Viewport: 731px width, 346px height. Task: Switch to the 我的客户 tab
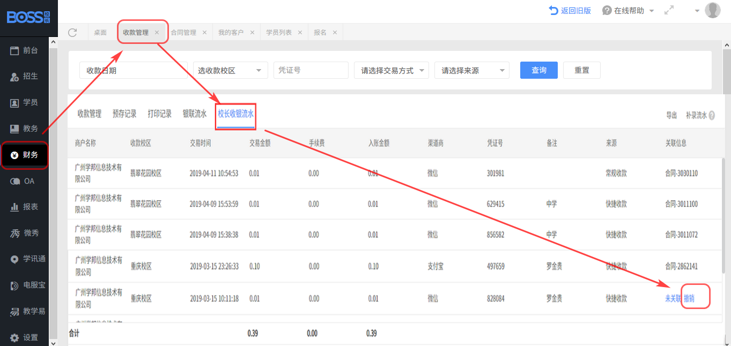231,33
